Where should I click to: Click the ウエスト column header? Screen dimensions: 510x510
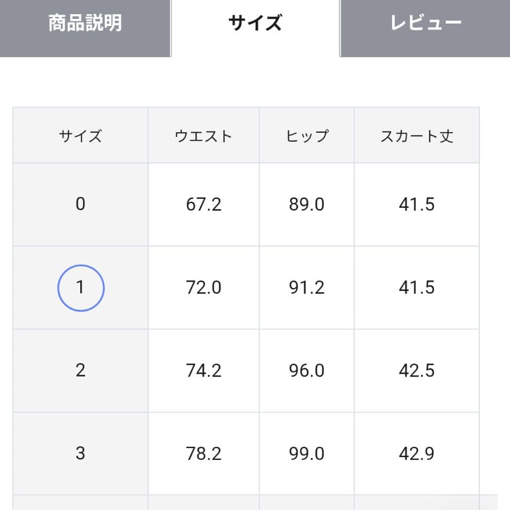pos(203,135)
